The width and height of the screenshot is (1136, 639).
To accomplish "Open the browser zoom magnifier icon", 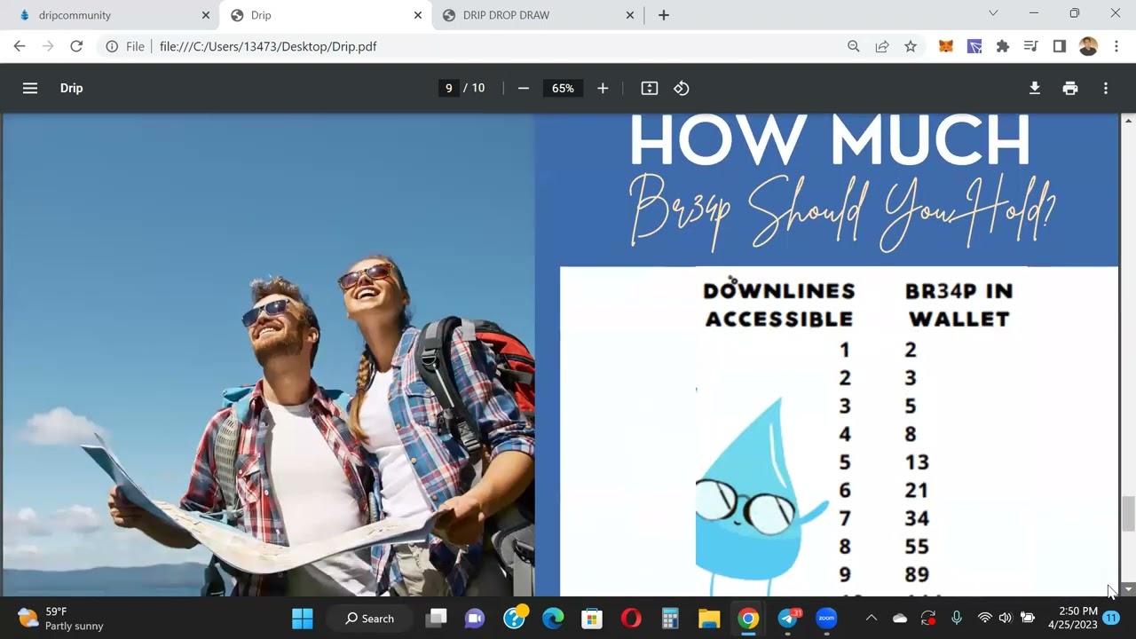I will click(854, 46).
